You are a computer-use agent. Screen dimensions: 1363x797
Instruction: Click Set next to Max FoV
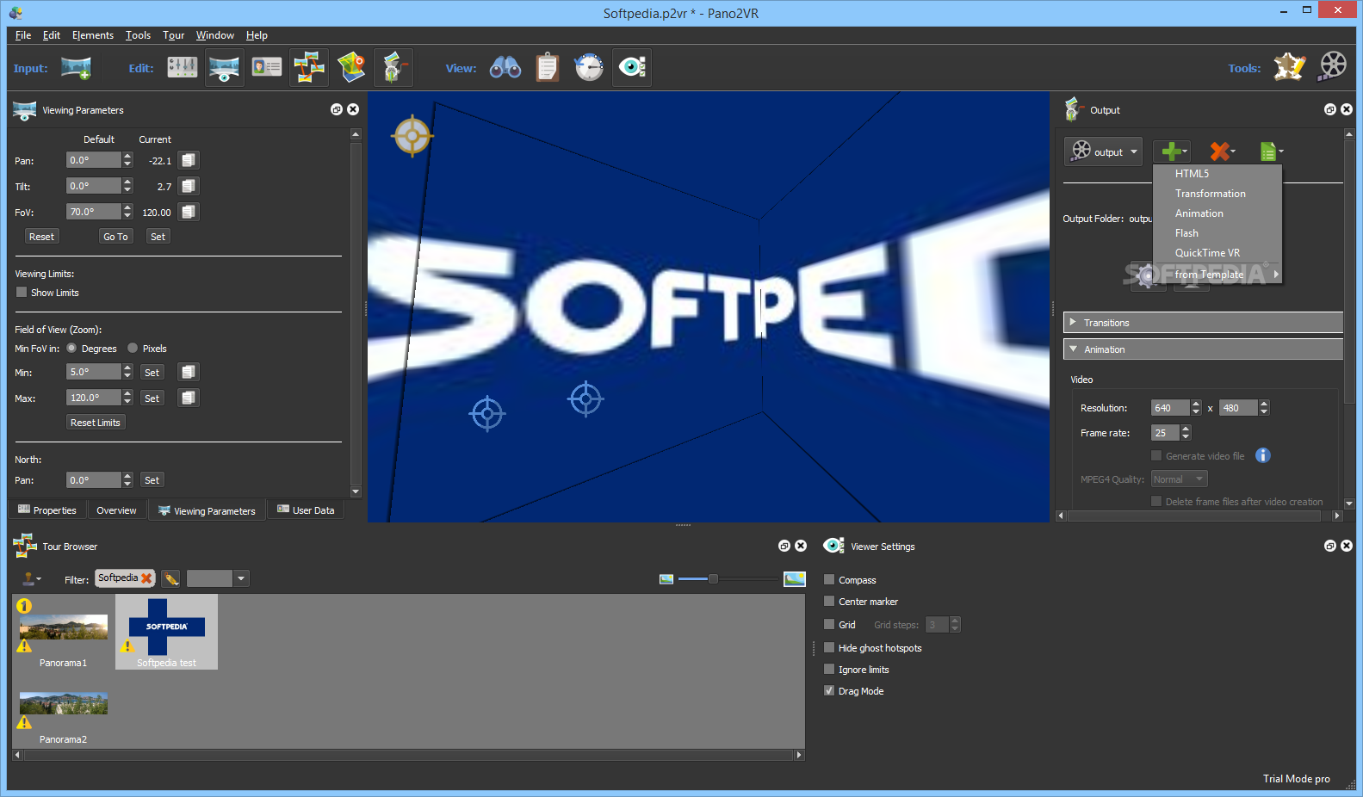pos(152,398)
